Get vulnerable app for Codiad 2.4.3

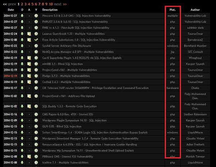[29, 82]
